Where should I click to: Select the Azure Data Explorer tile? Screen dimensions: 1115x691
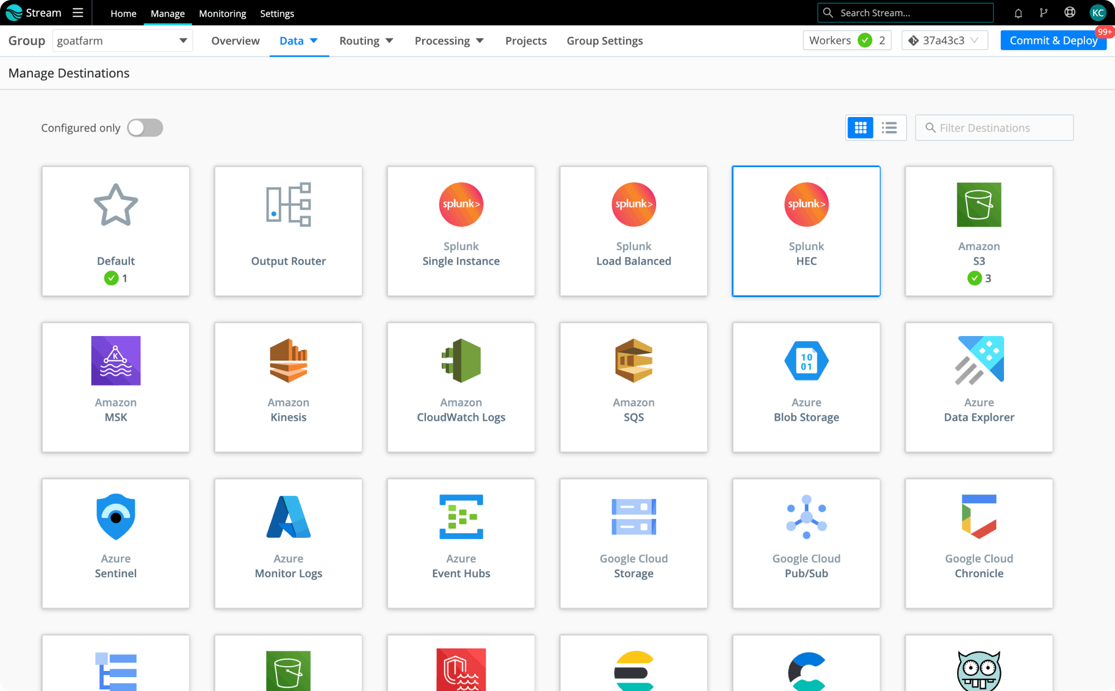tap(979, 387)
